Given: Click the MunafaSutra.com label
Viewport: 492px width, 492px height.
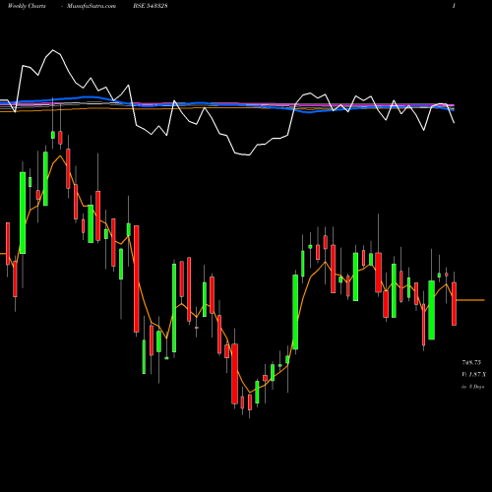Looking at the screenshot, I should [92, 6].
